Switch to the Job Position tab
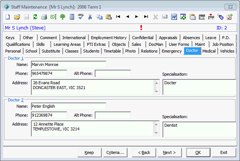The image size is (240, 161). point(223,44)
